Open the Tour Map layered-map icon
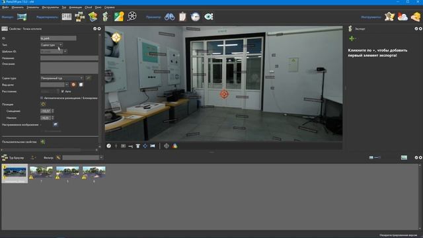The height and width of the screenshot is (238, 423). point(93,17)
